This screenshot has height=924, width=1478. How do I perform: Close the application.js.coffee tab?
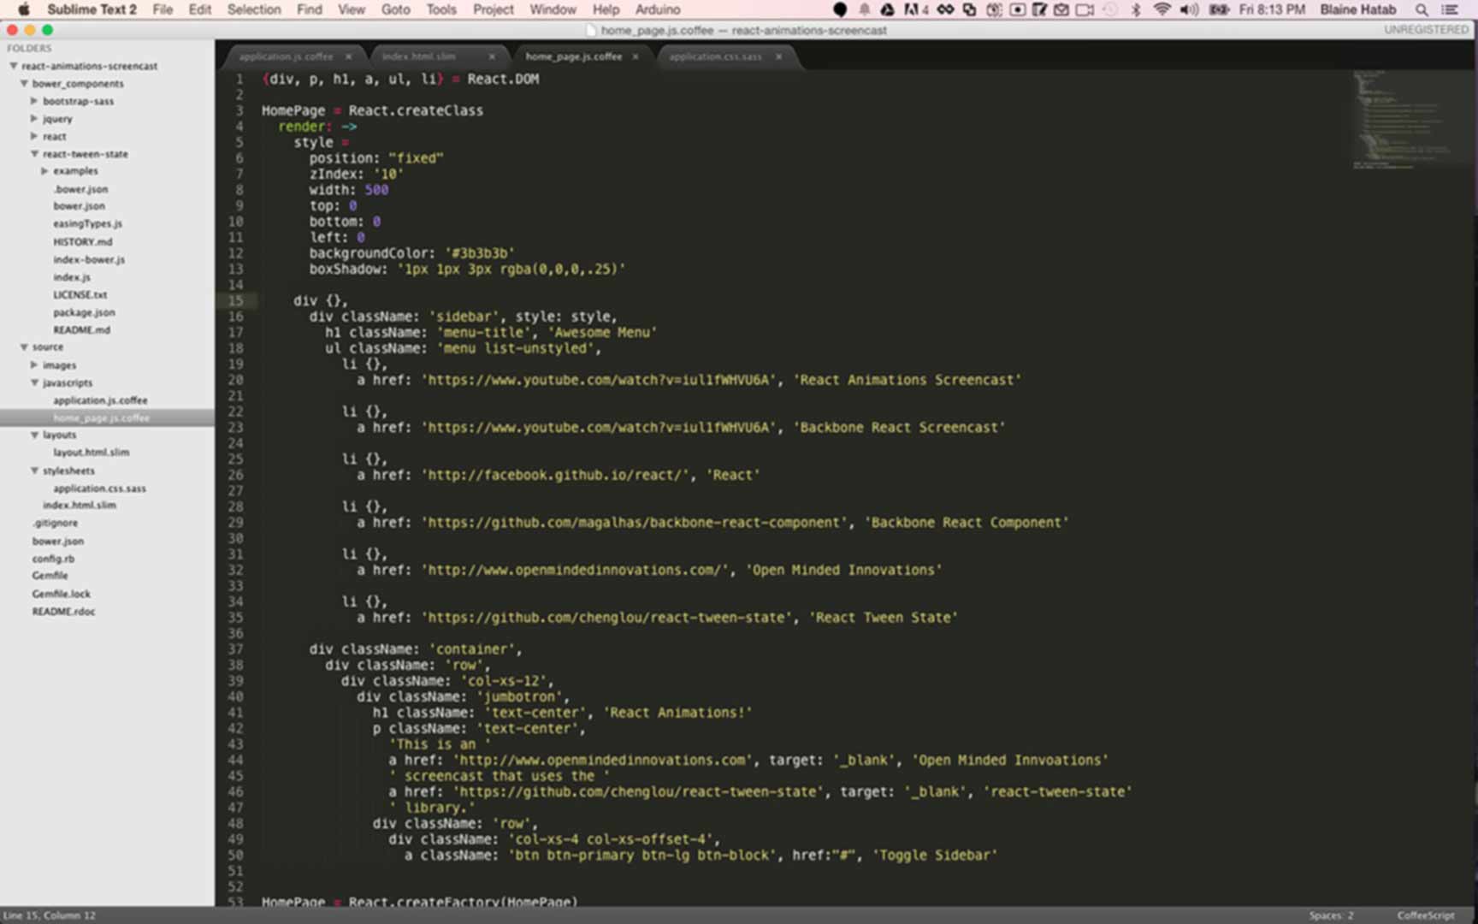349,56
